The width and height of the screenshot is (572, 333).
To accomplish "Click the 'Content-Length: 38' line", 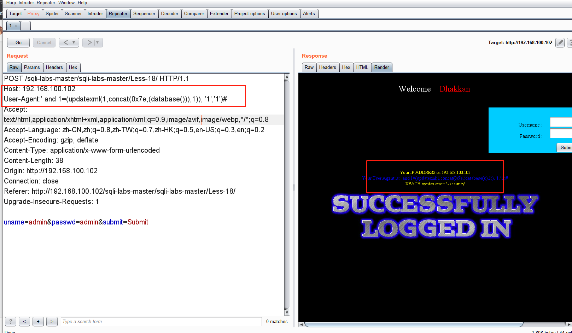I will [34, 160].
